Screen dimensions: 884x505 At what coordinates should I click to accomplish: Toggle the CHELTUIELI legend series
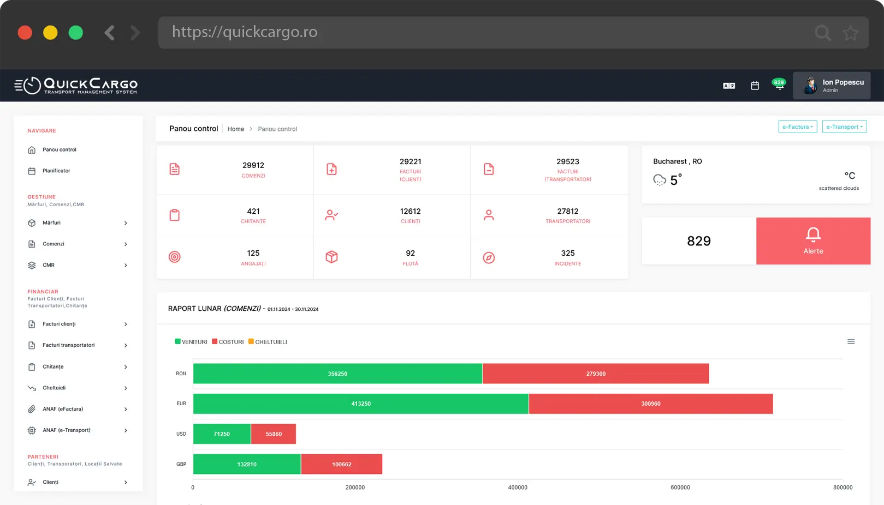[x=268, y=342]
